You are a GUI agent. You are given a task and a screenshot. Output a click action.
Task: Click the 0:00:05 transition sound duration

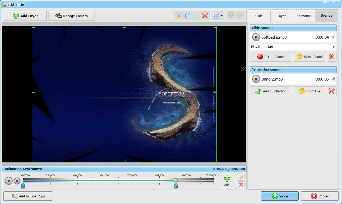tap(322, 79)
